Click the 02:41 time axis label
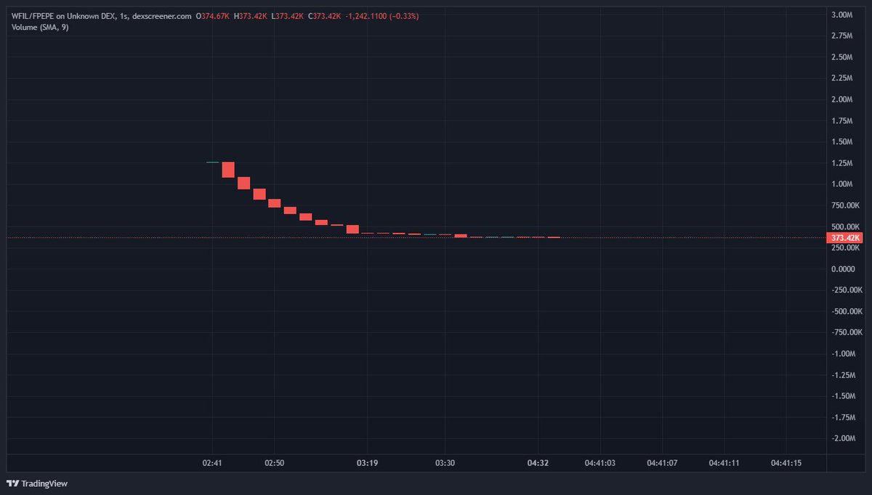The height and width of the screenshot is (495, 872). tap(212, 462)
